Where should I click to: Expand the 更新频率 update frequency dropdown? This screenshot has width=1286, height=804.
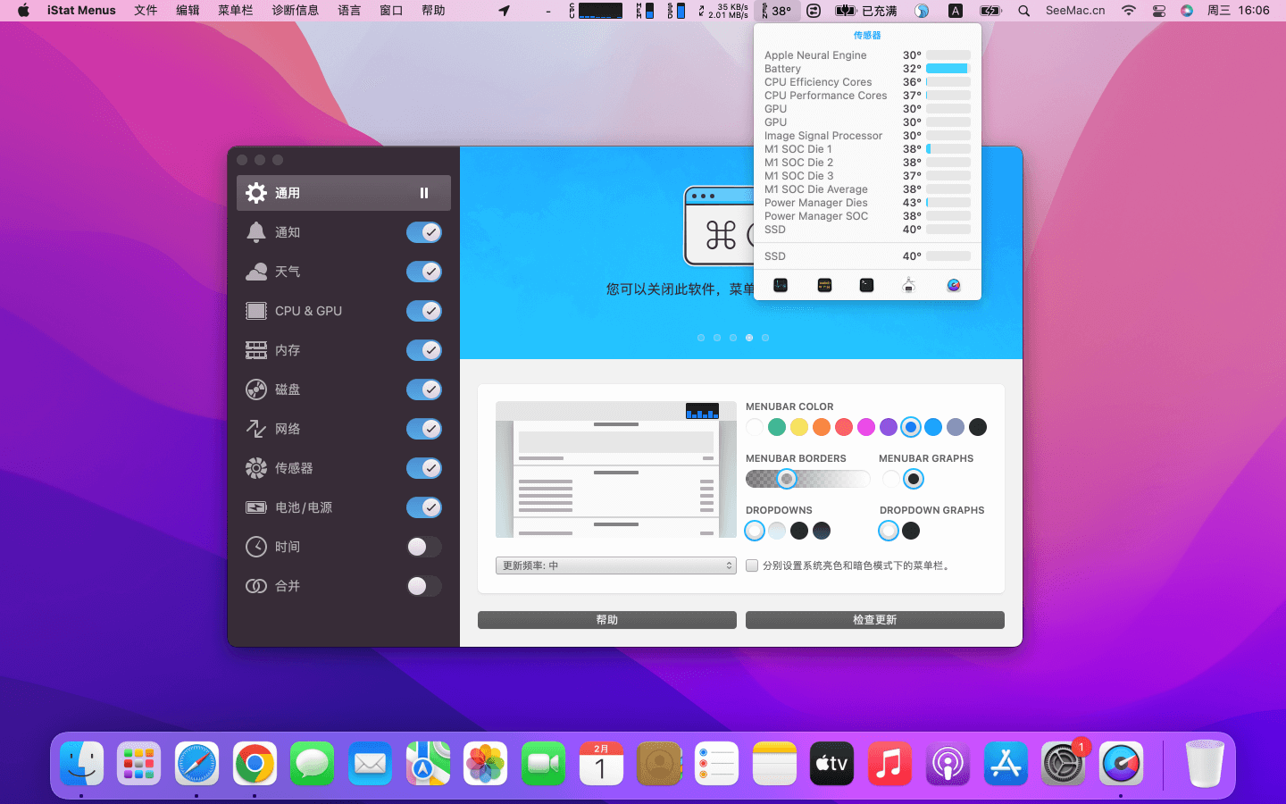(616, 565)
